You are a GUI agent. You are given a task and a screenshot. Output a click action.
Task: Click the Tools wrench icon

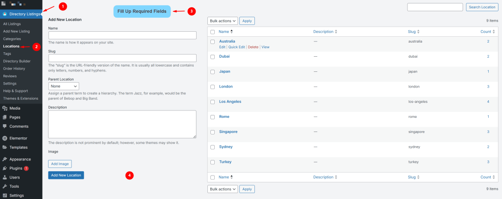click(5, 186)
